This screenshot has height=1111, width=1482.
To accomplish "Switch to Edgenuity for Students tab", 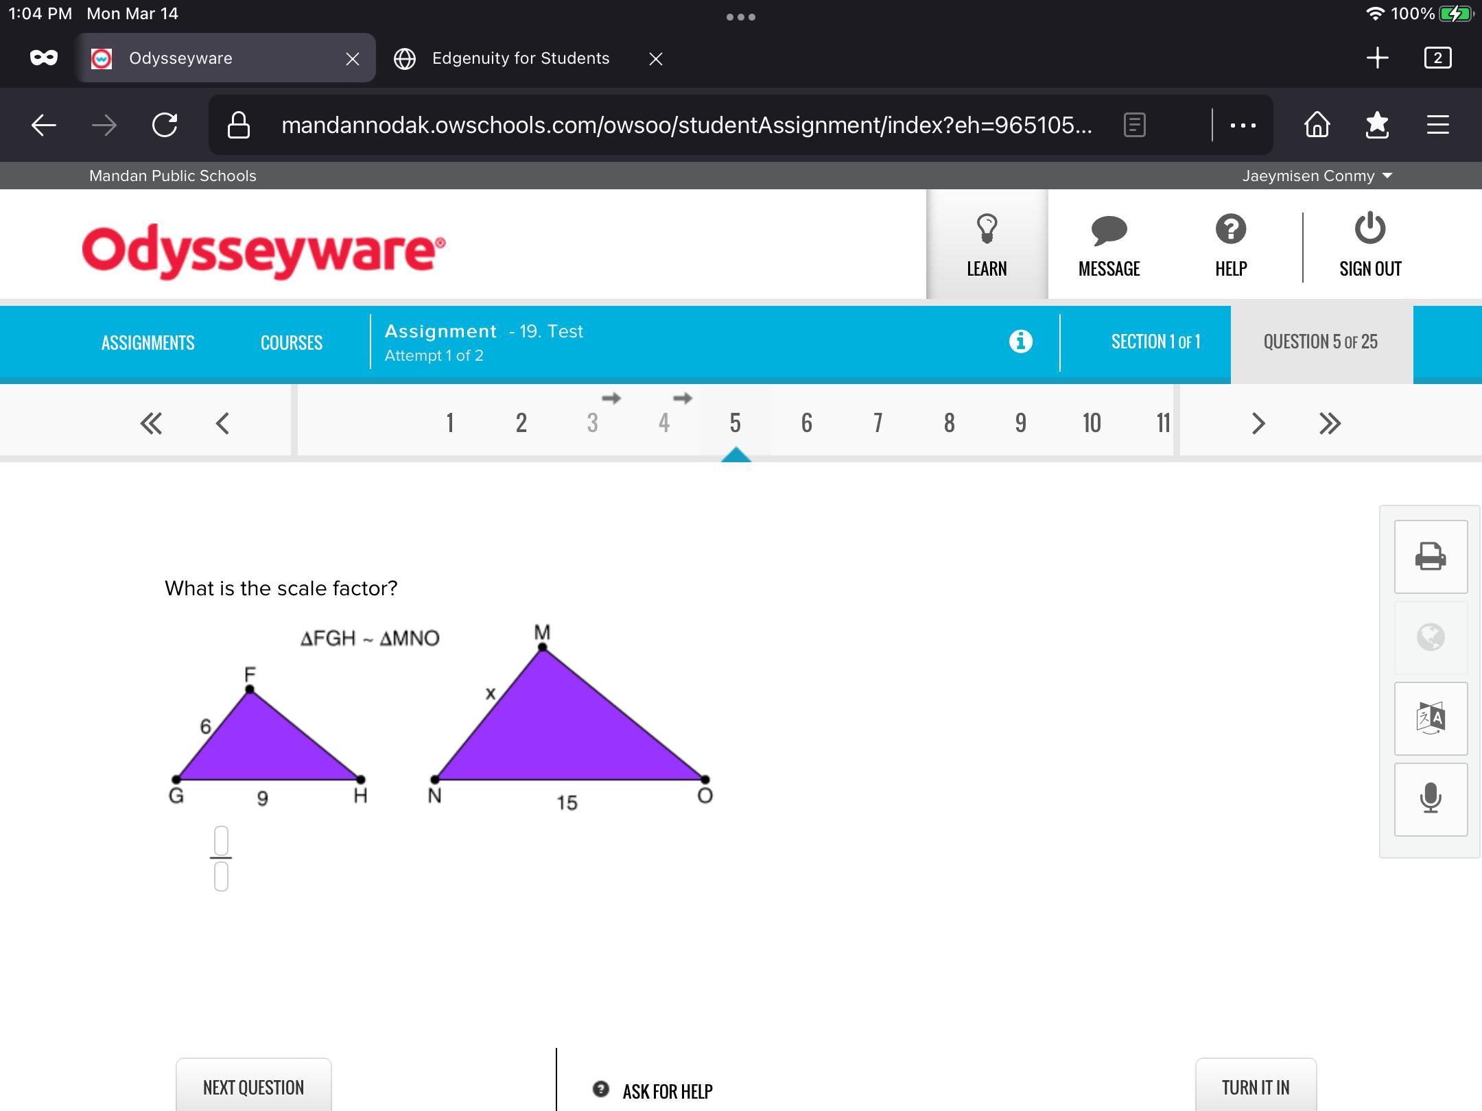I will pyautogui.click(x=520, y=58).
